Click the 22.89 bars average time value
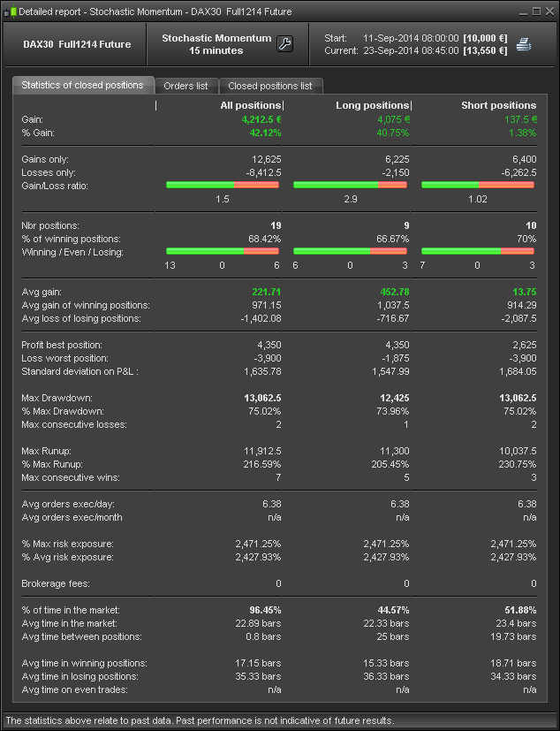Screen dimensions: 560x731 259,623
